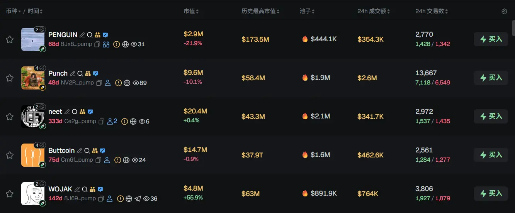Star PENGUIN as a favorite

pyautogui.click(x=10, y=39)
